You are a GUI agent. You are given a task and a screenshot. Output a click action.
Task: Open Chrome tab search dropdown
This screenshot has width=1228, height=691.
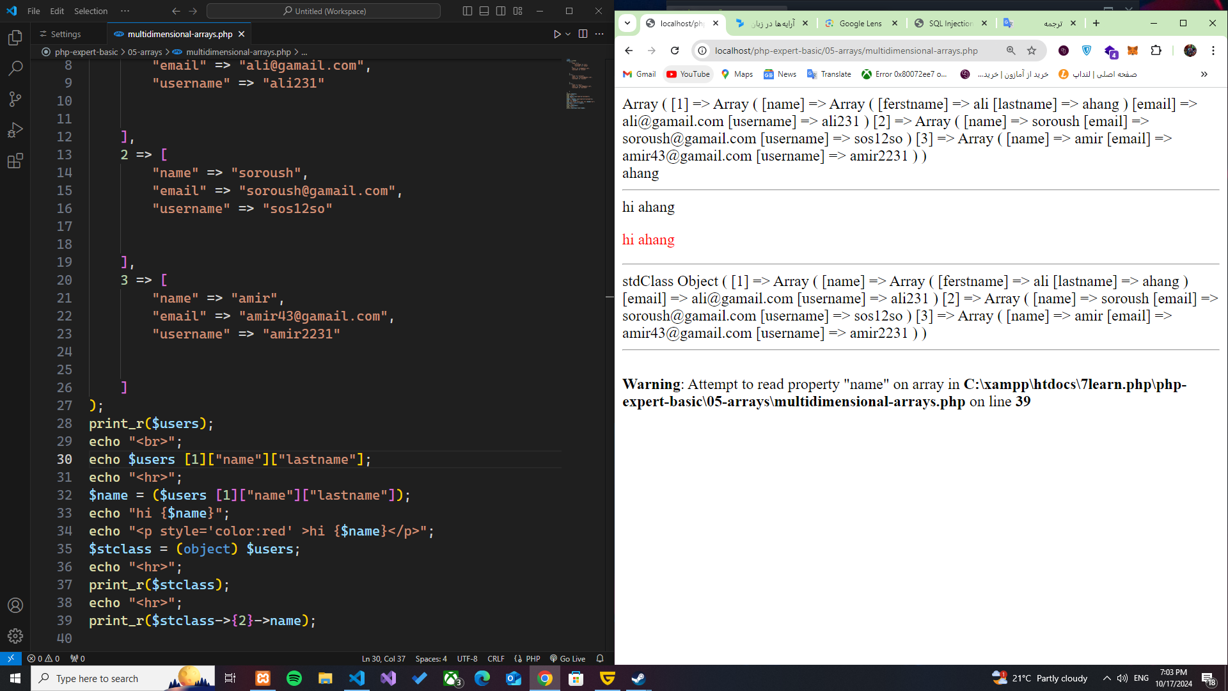click(627, 23)
